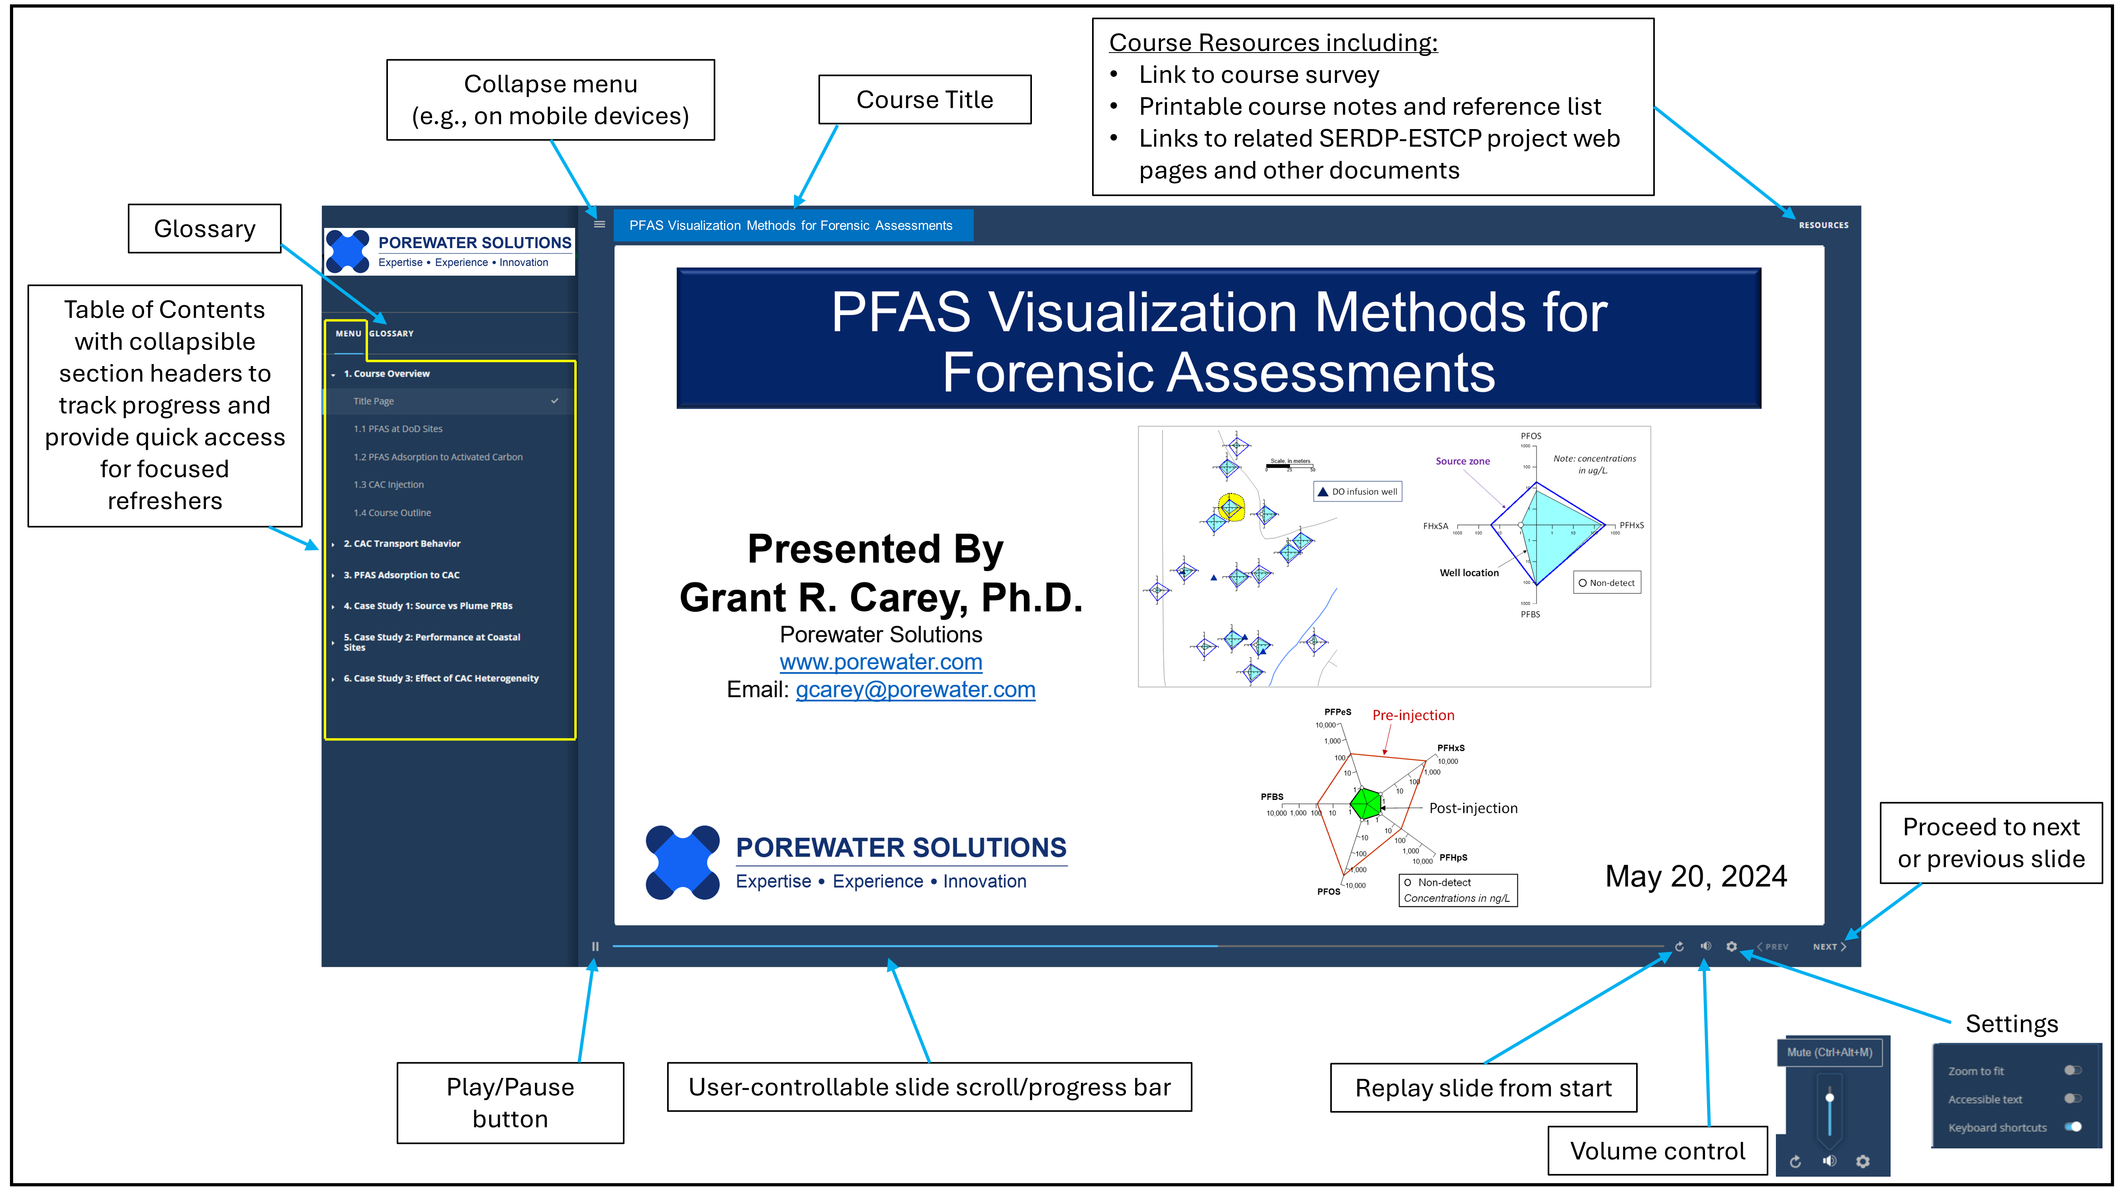Select the Title Page menu item
2124x1195 pixels.
pos(449,401)
